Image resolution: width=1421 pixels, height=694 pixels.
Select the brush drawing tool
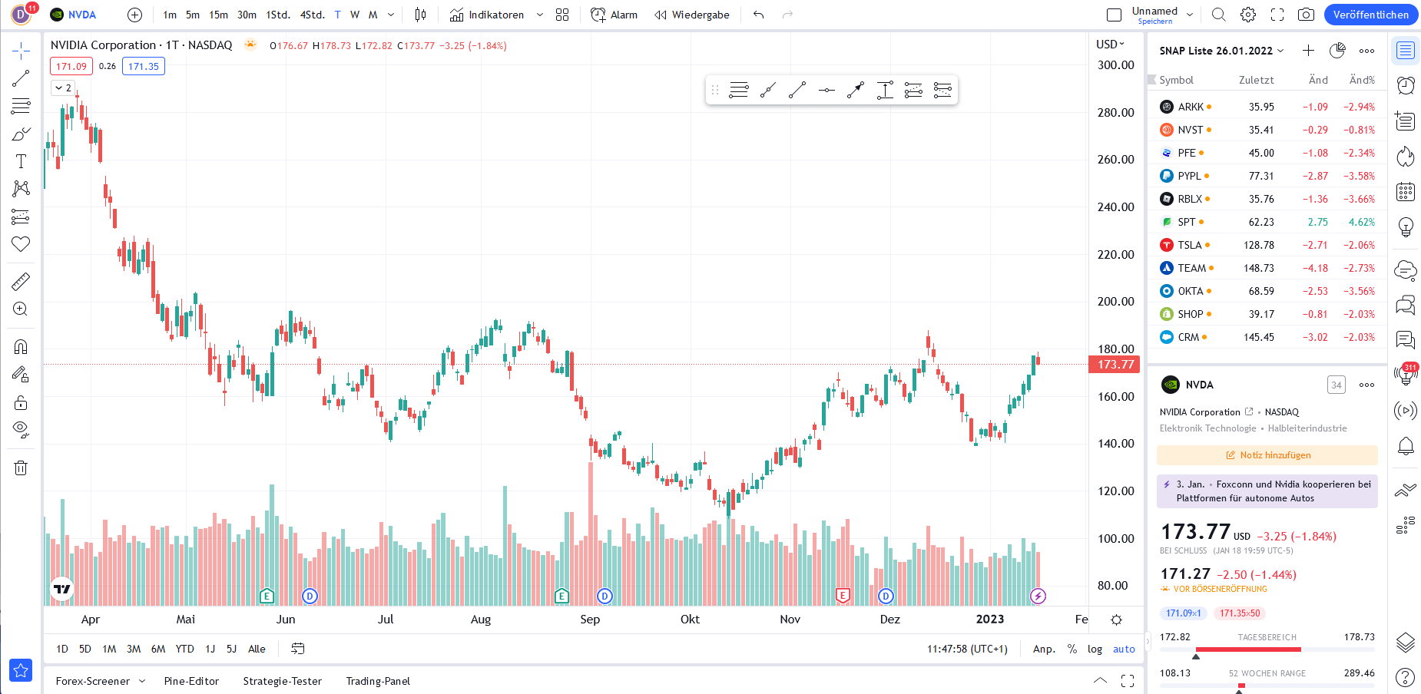pos(21,134)
